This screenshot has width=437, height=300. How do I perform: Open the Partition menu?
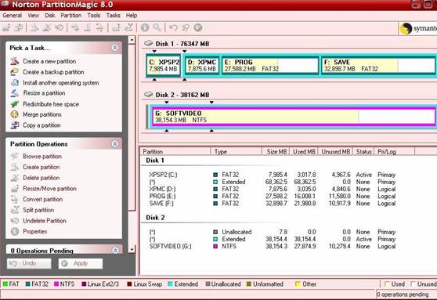[x=71, y=16]
